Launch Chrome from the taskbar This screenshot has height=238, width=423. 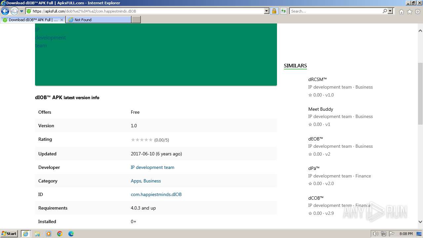(x=60, y=234)
